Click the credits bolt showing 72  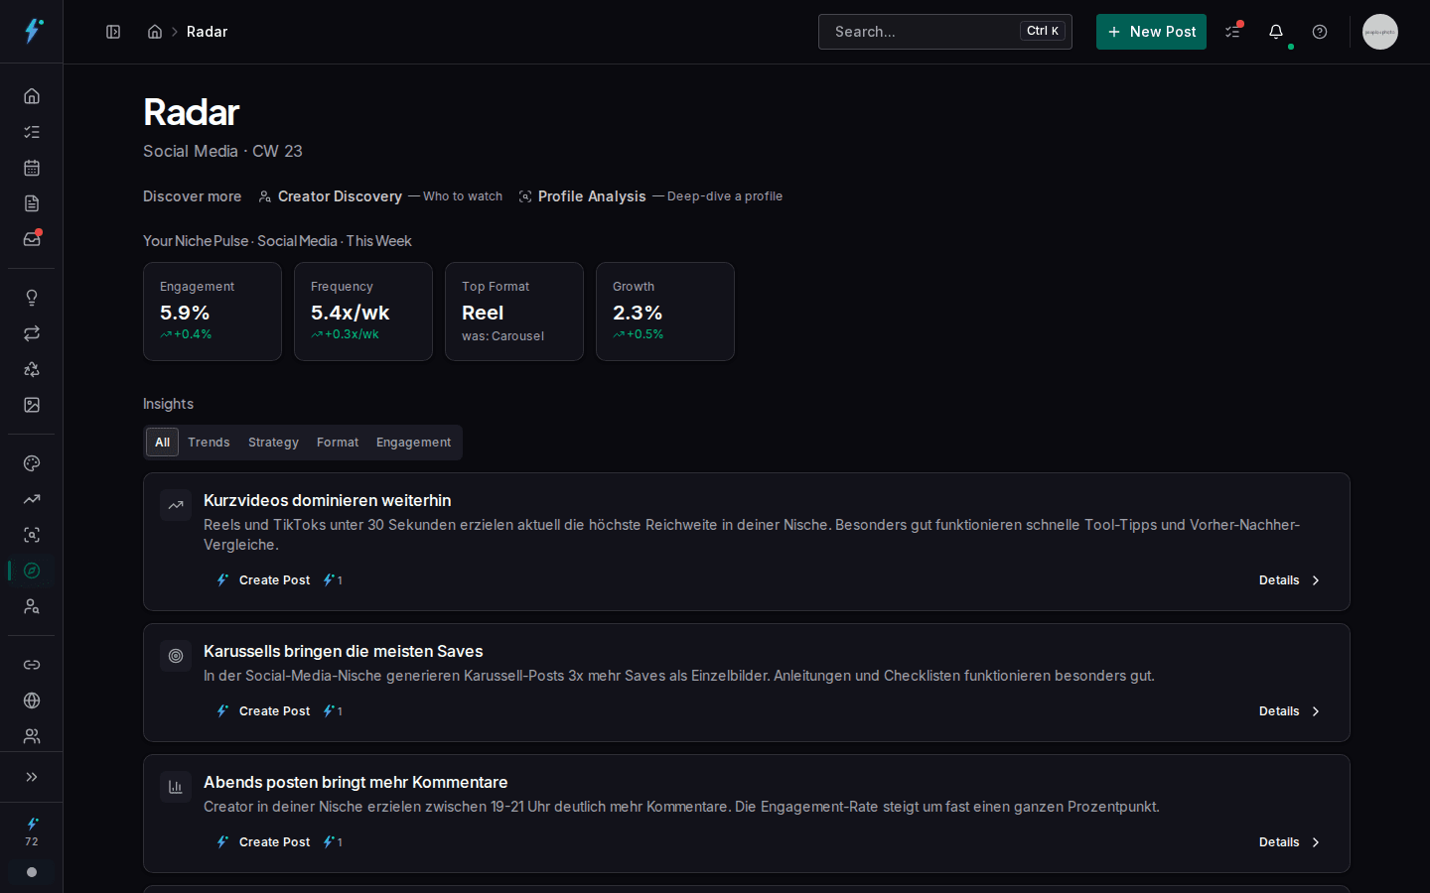(x=32, y=831)
